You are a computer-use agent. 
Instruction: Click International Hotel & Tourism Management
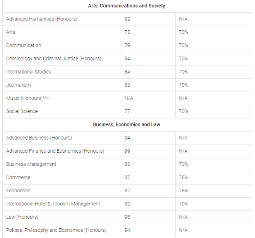click(53, 204)
